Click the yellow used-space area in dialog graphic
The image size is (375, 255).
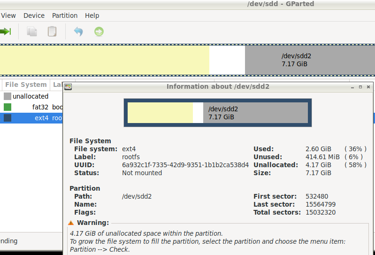pyautogui.click(x=160, y=113)
